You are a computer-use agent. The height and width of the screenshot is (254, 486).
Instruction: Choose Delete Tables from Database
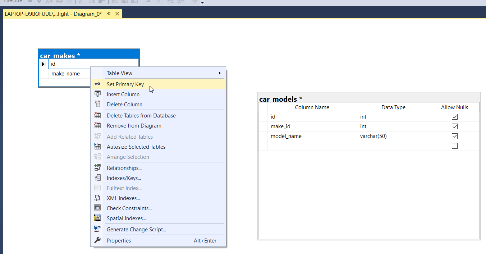pyautogui.click(x=141, y=116)
